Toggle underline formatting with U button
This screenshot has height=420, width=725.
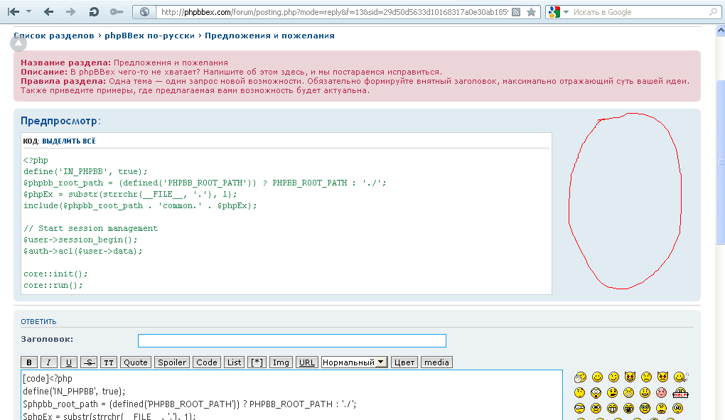(x=69, y=362)
